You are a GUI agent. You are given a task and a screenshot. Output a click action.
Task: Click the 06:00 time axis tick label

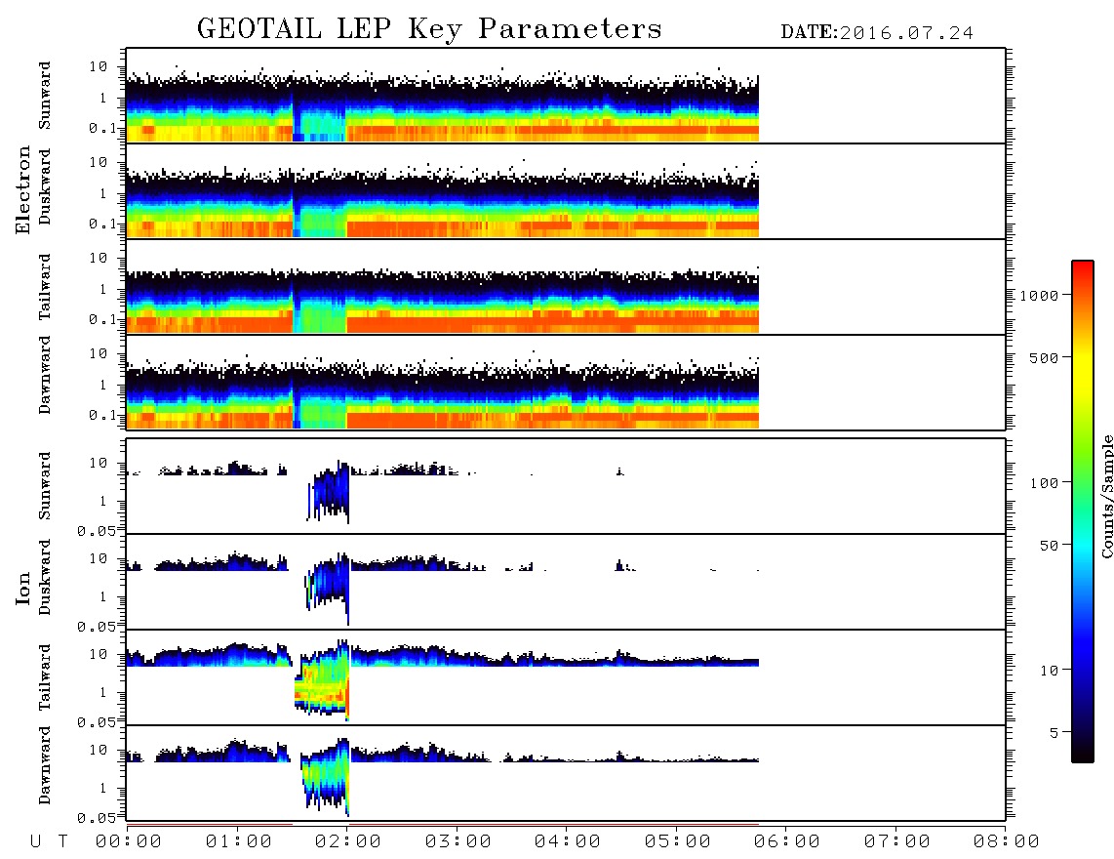(x=787, y=842)
